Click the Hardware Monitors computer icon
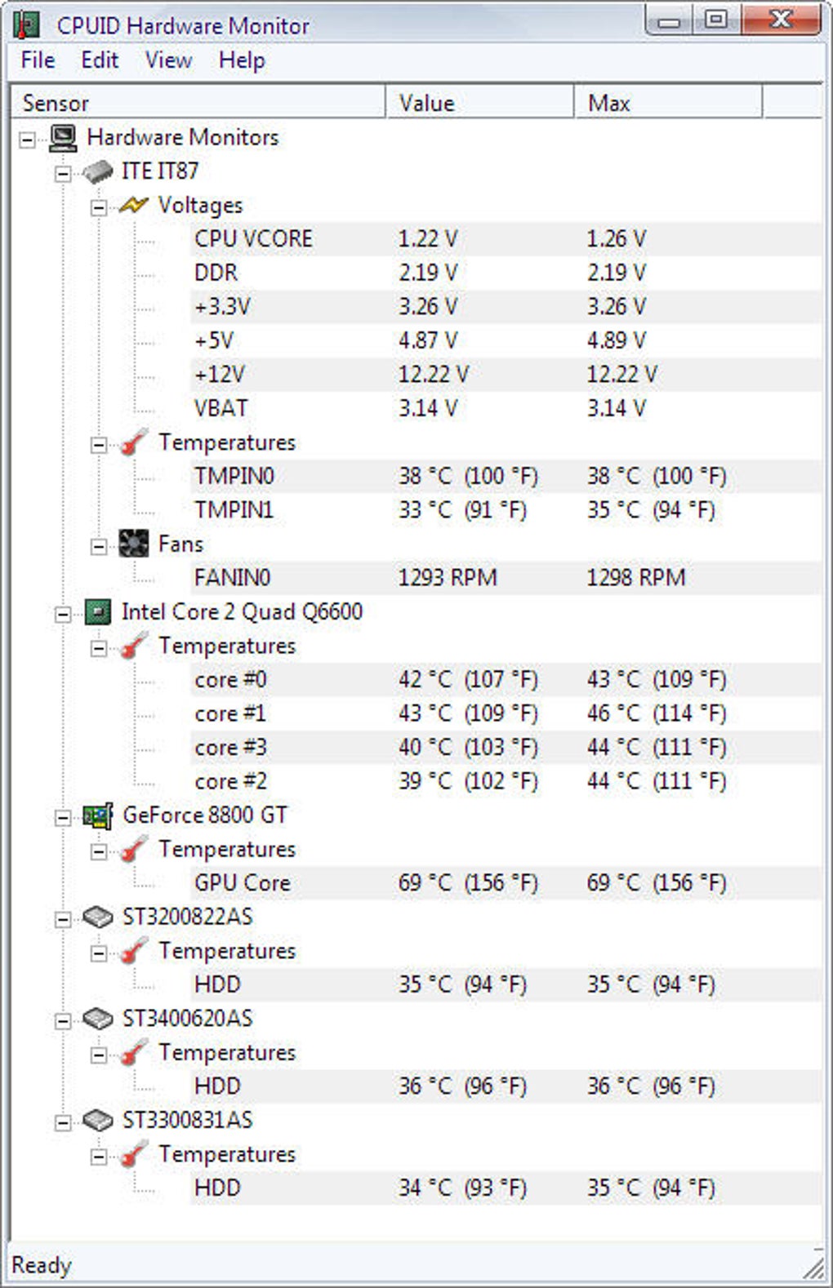This screenshot has width=833, height=1288. 63,138
